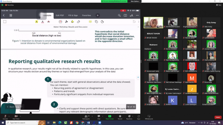Choose the text underline tool
This screenshot has height=125, width=223.
(x=42, y=22)
